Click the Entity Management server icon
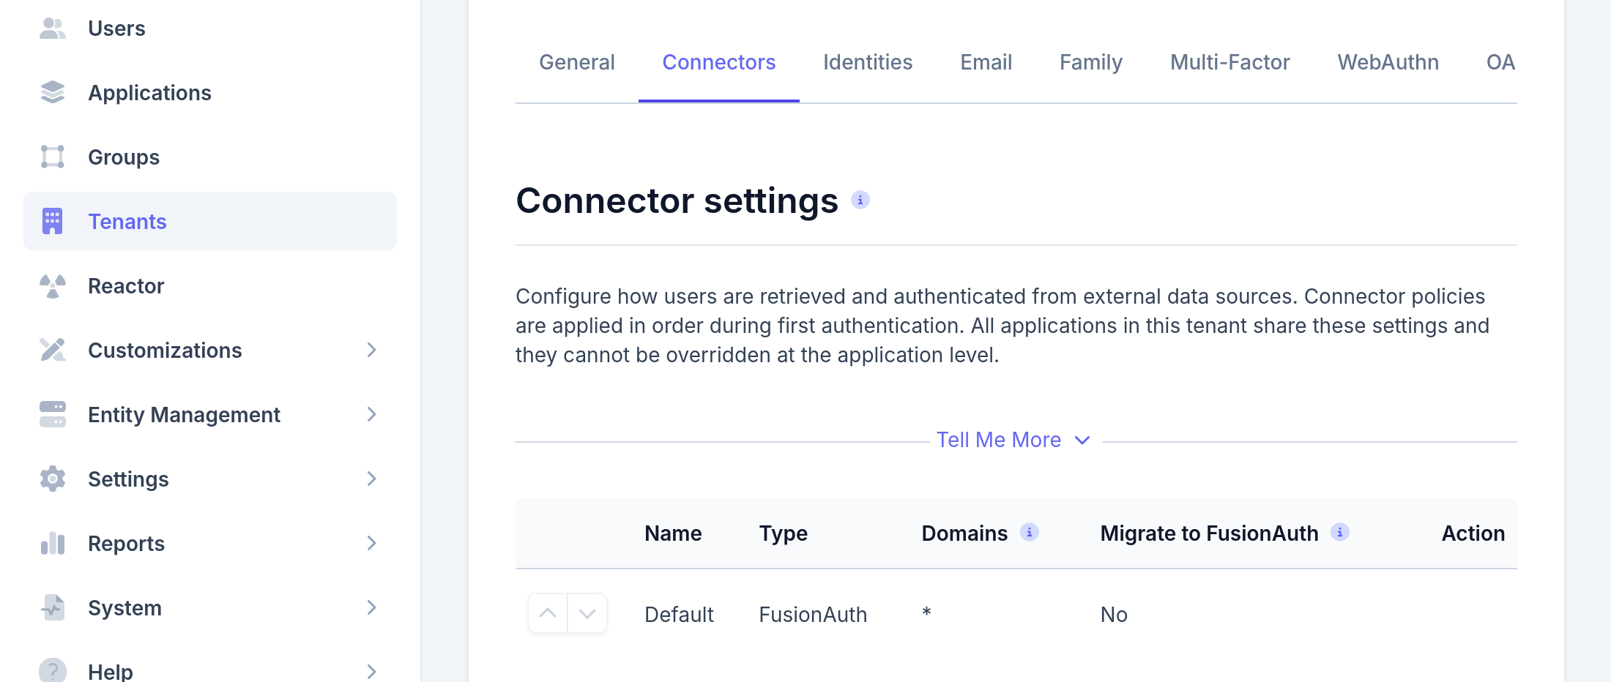 (x=53, y=415)
